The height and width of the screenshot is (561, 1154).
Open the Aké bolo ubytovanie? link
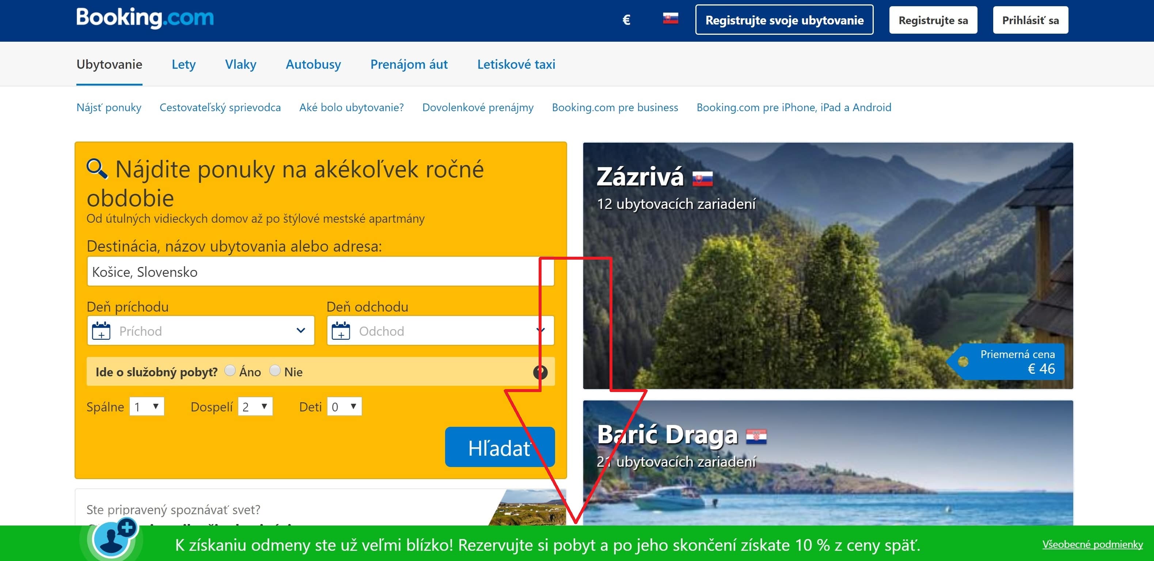point(351,107)
